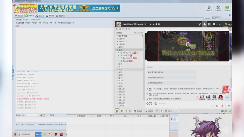
Task: Open the 平台主页 tab in battle platform
Action: (x=19, y=16)
